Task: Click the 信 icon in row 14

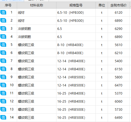Action: (x=3, y=117)
